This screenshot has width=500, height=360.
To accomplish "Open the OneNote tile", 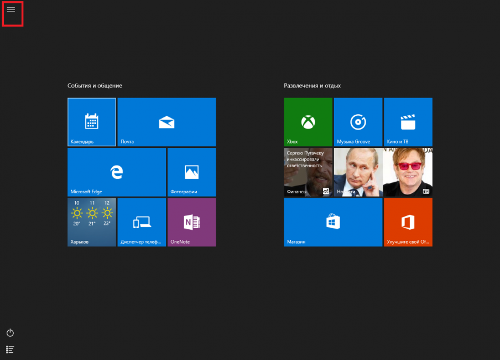I will [x=191, y=222].
